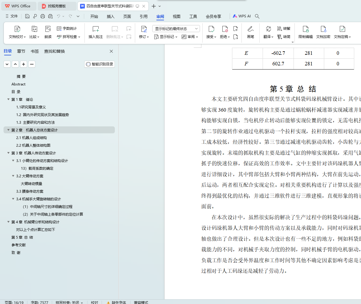Open 文档加密 document encryption
The width and height of the screenshot is (361, 304).
323,32
